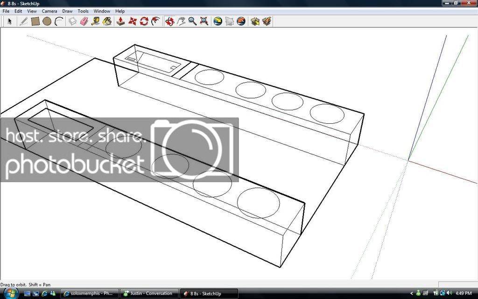Click the 4:49 PM clock
This screenshot has width=478, height=299.
click(x=464, y=293)
